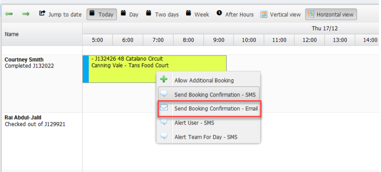
Task: Choose Alert Team For Day - SMS
Action: pos(206,137)
